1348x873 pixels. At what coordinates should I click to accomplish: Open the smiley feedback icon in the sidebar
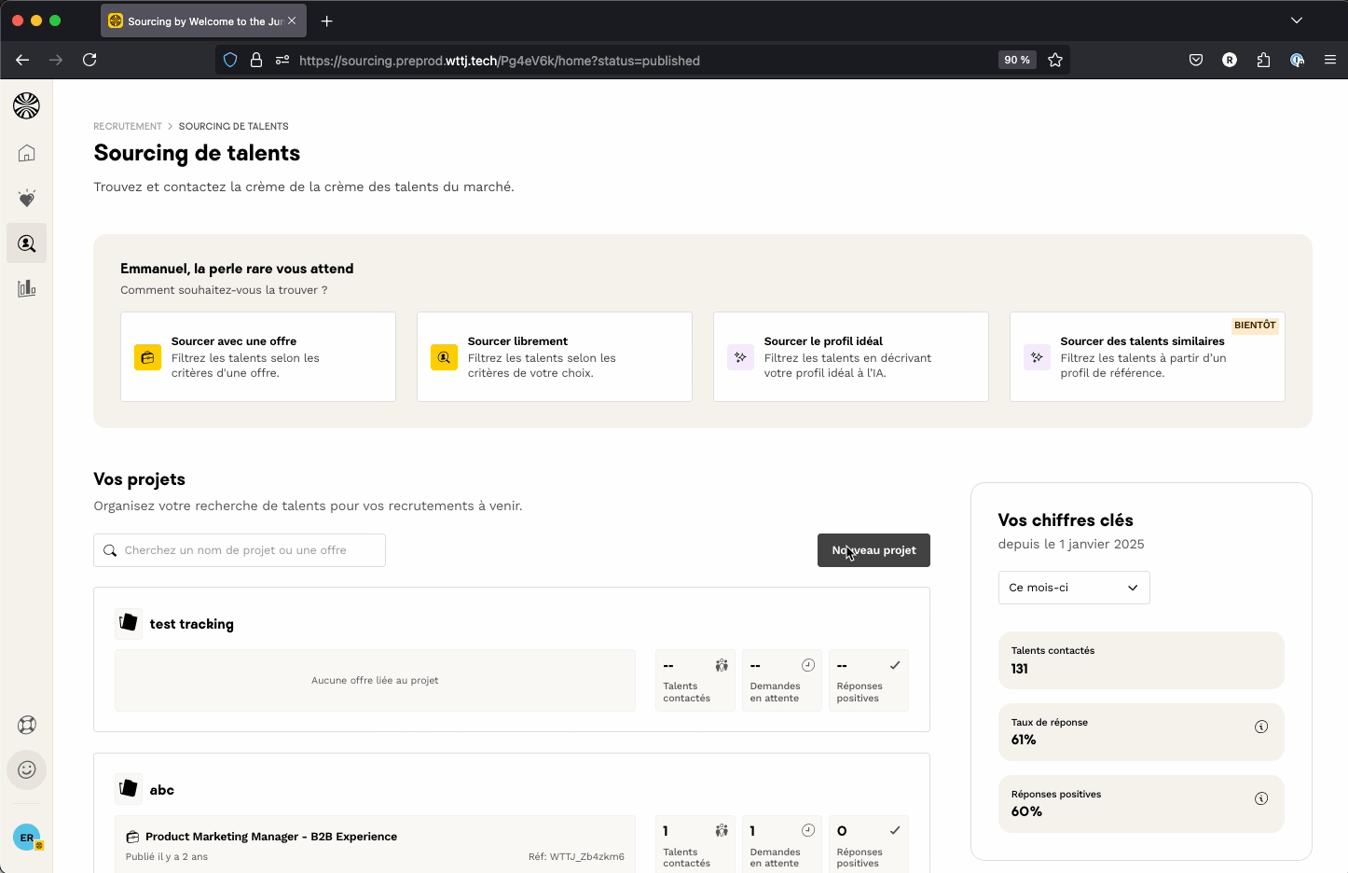pos(26,769)
